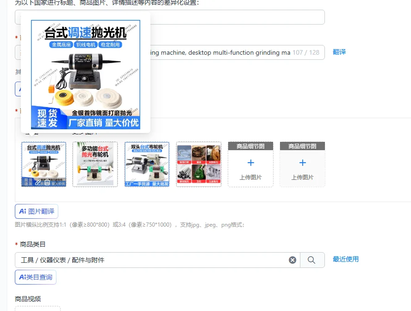Click the pencil edit icon on first thumbnail

click(x=38, y=182)
